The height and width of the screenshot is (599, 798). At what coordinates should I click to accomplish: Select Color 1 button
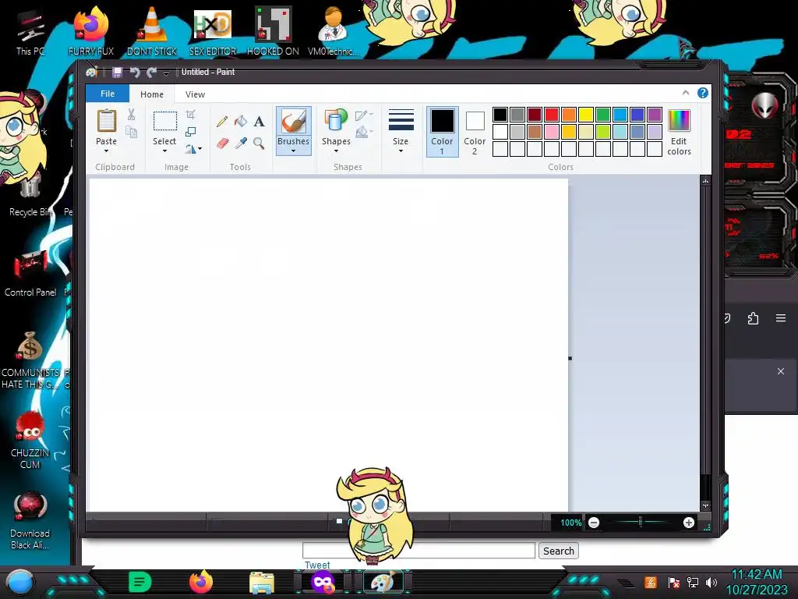pos(443,131)
